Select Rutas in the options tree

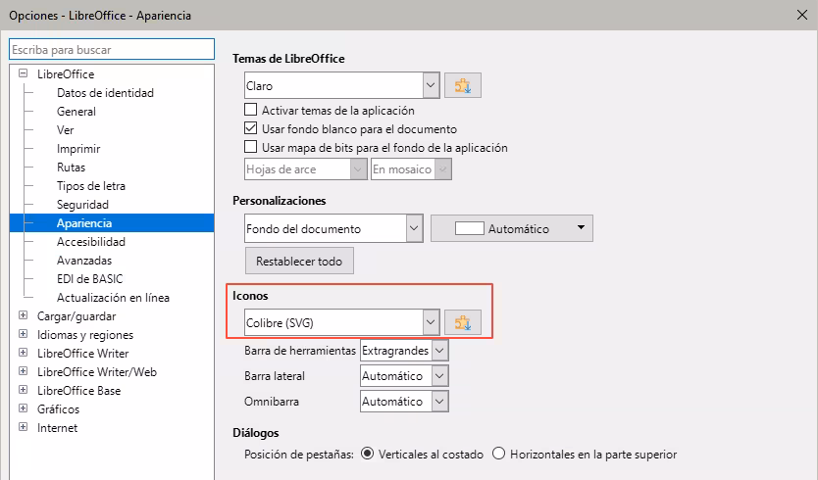[71, 168]
